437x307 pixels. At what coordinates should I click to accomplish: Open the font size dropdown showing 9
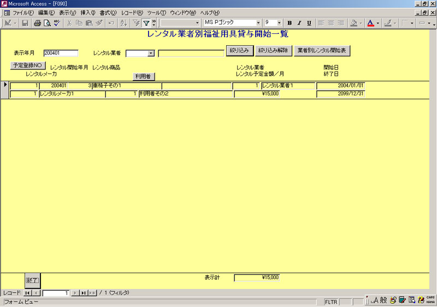click(279, 23)
